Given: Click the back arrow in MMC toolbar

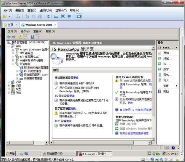Looking at the screenshot, I should click(x=9, y=37).
